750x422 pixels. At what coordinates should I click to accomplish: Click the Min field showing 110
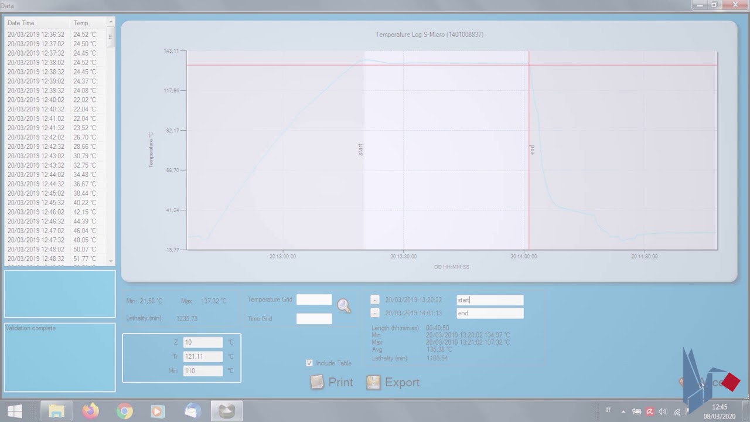[203, 370]
